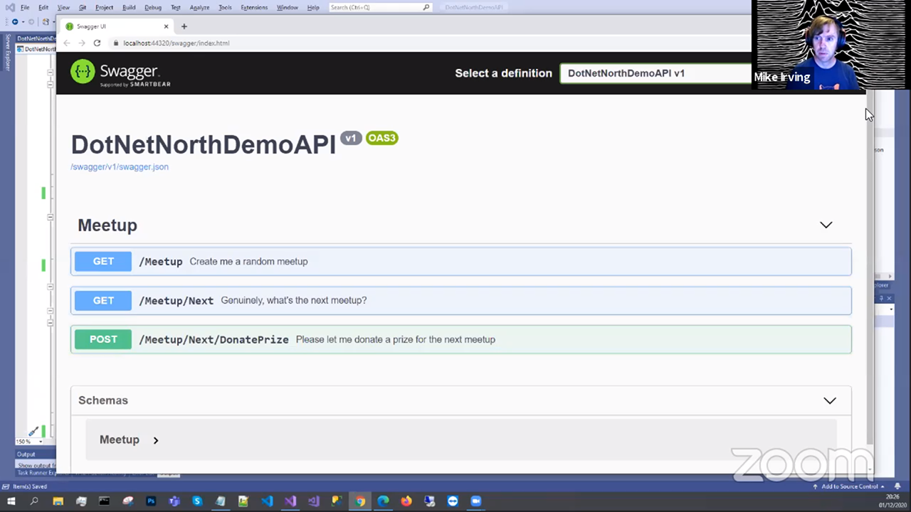Open Visual Studio Git menu
This screenshot has width=911, height=512.
coord(82,7)
